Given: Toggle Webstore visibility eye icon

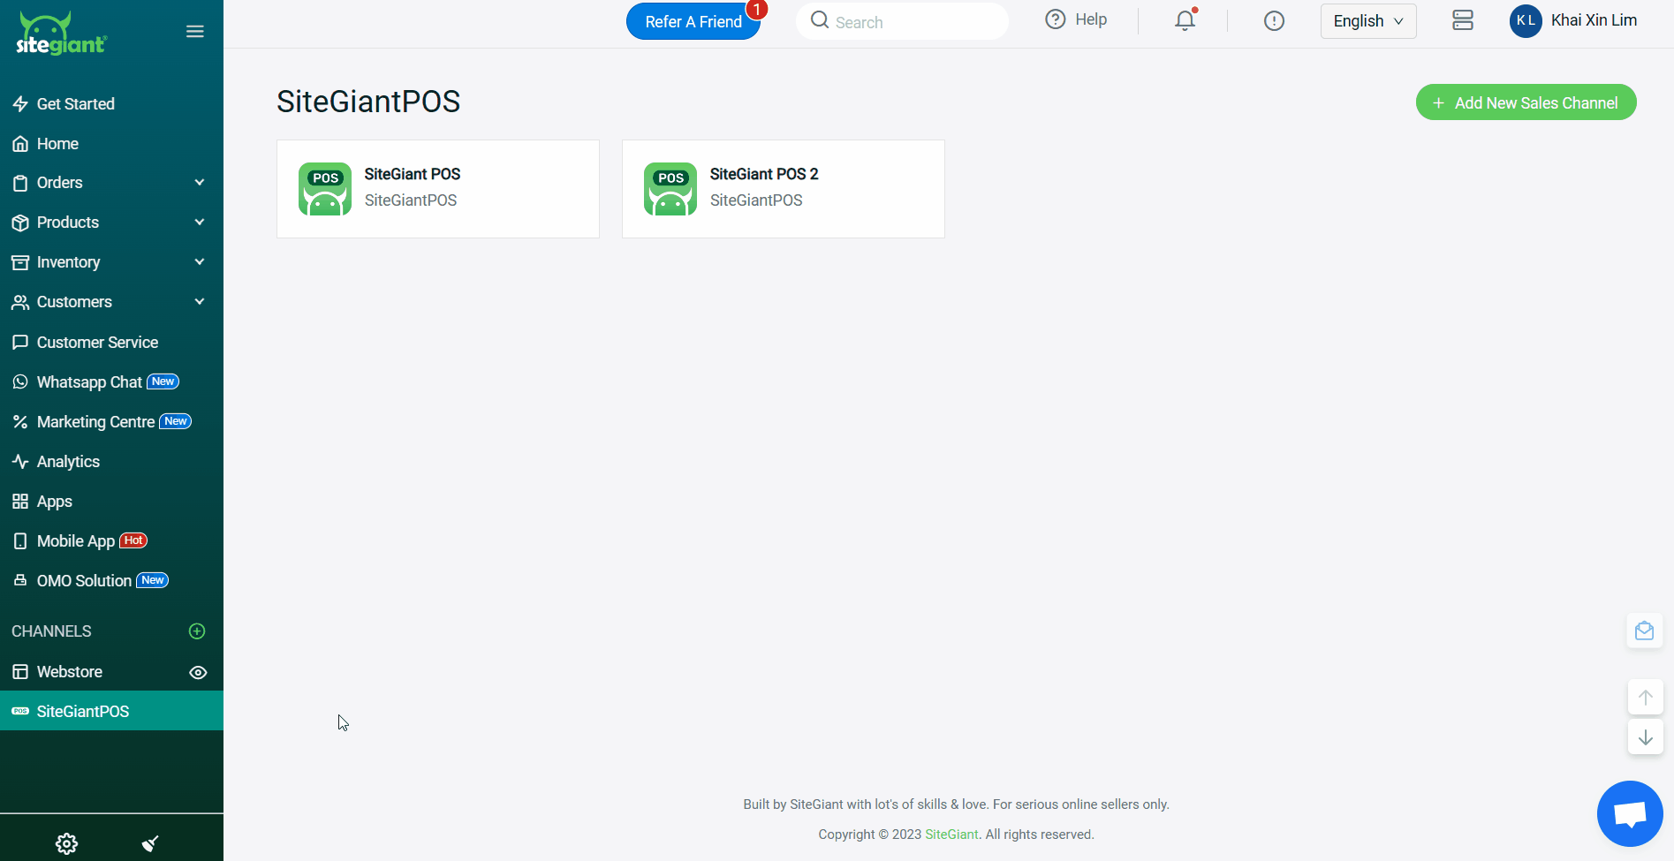Looking at the screenshot, I should [198, 672].
